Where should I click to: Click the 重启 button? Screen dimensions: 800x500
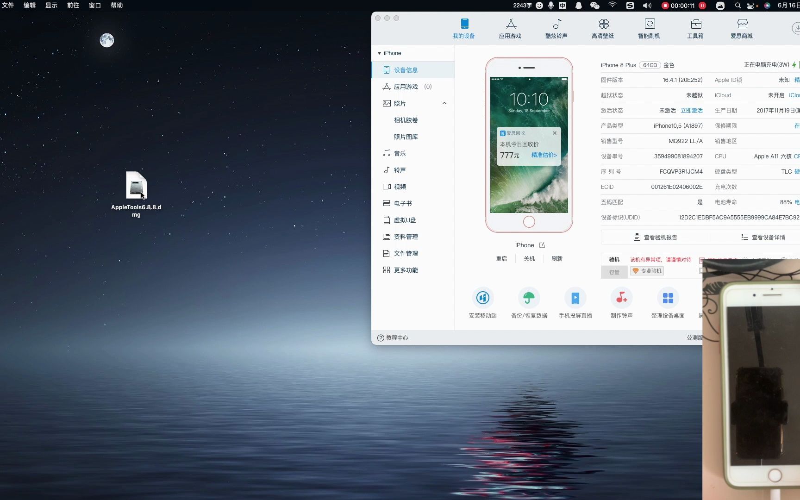(x=501, y=259)
